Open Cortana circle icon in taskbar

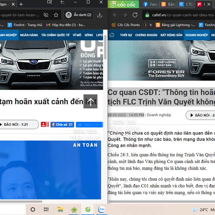tap(33, 209)
